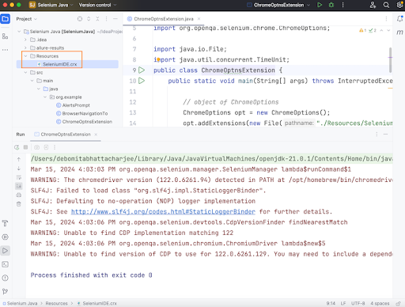Open more run actions in title bar

(343, 5)
